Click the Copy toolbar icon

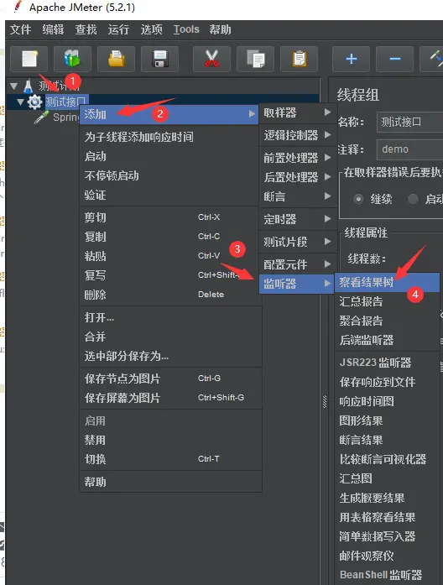[x=255, y=59]
